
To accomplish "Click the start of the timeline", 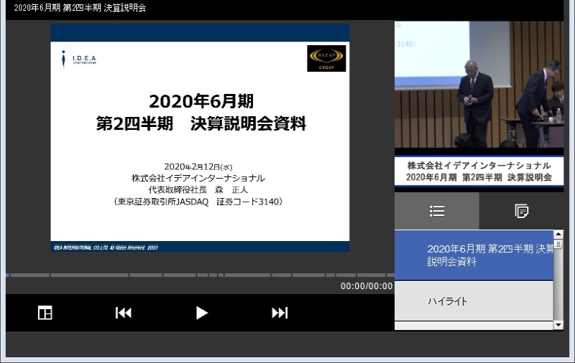I will coord(8,275).
